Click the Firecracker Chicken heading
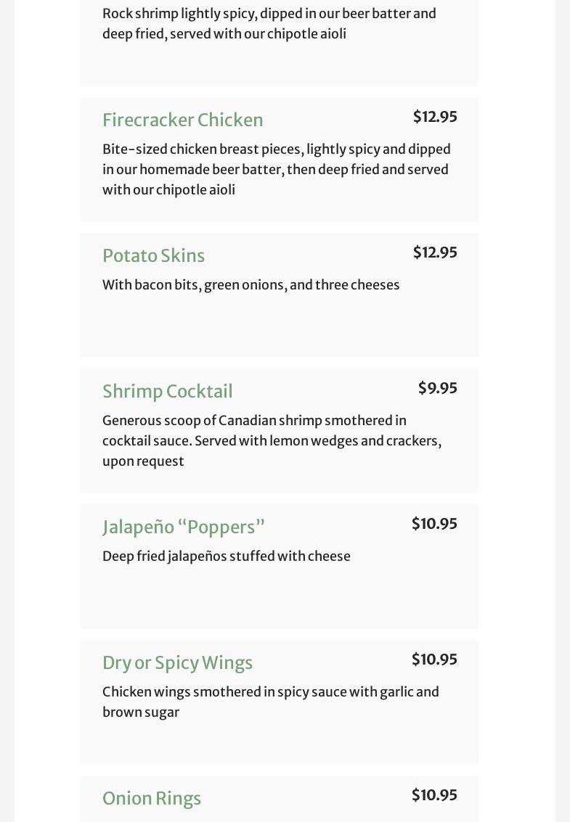The width and height of the screenshot is (570, 822). [x=183, y=120]
